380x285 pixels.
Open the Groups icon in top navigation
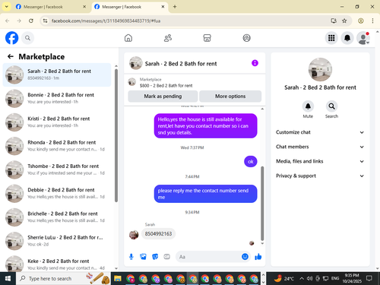[x=247, y=38]
